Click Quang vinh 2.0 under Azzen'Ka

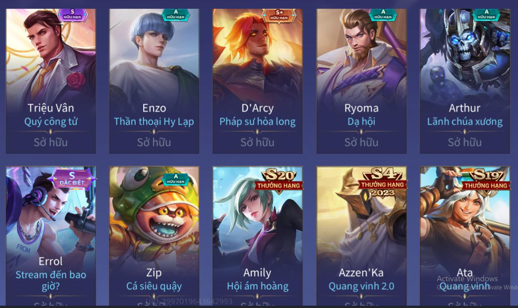pyautogui.click(x=361, y=286)
